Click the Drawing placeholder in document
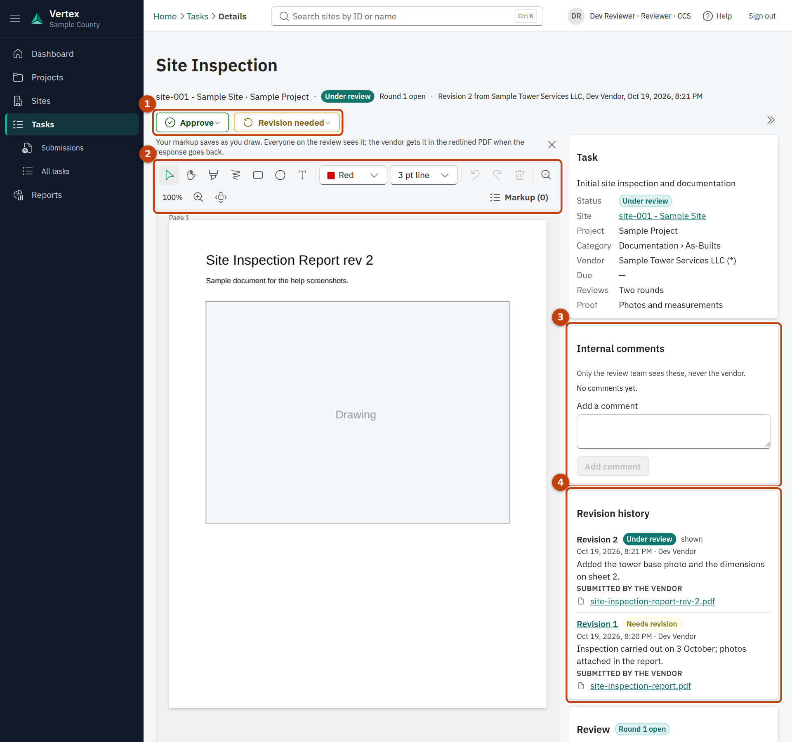 pos(357,412)
